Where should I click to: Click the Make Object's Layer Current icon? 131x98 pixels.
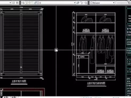[x=78, y=3]
